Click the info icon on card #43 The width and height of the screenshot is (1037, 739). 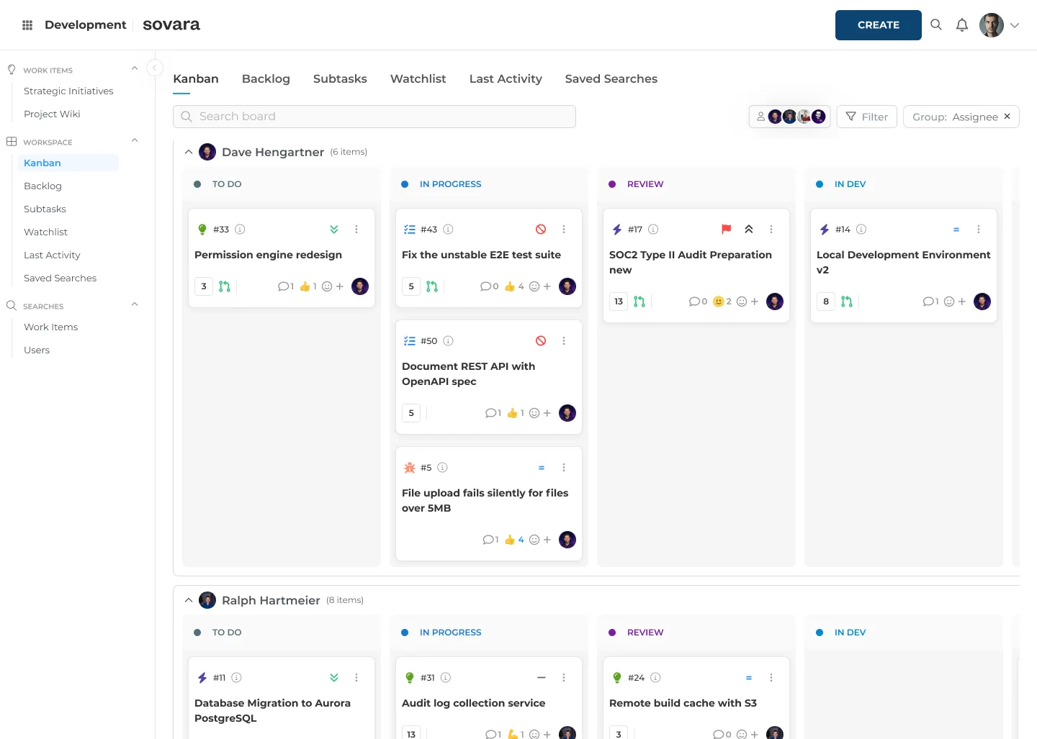pyautogui.click(x=448, y=230)
